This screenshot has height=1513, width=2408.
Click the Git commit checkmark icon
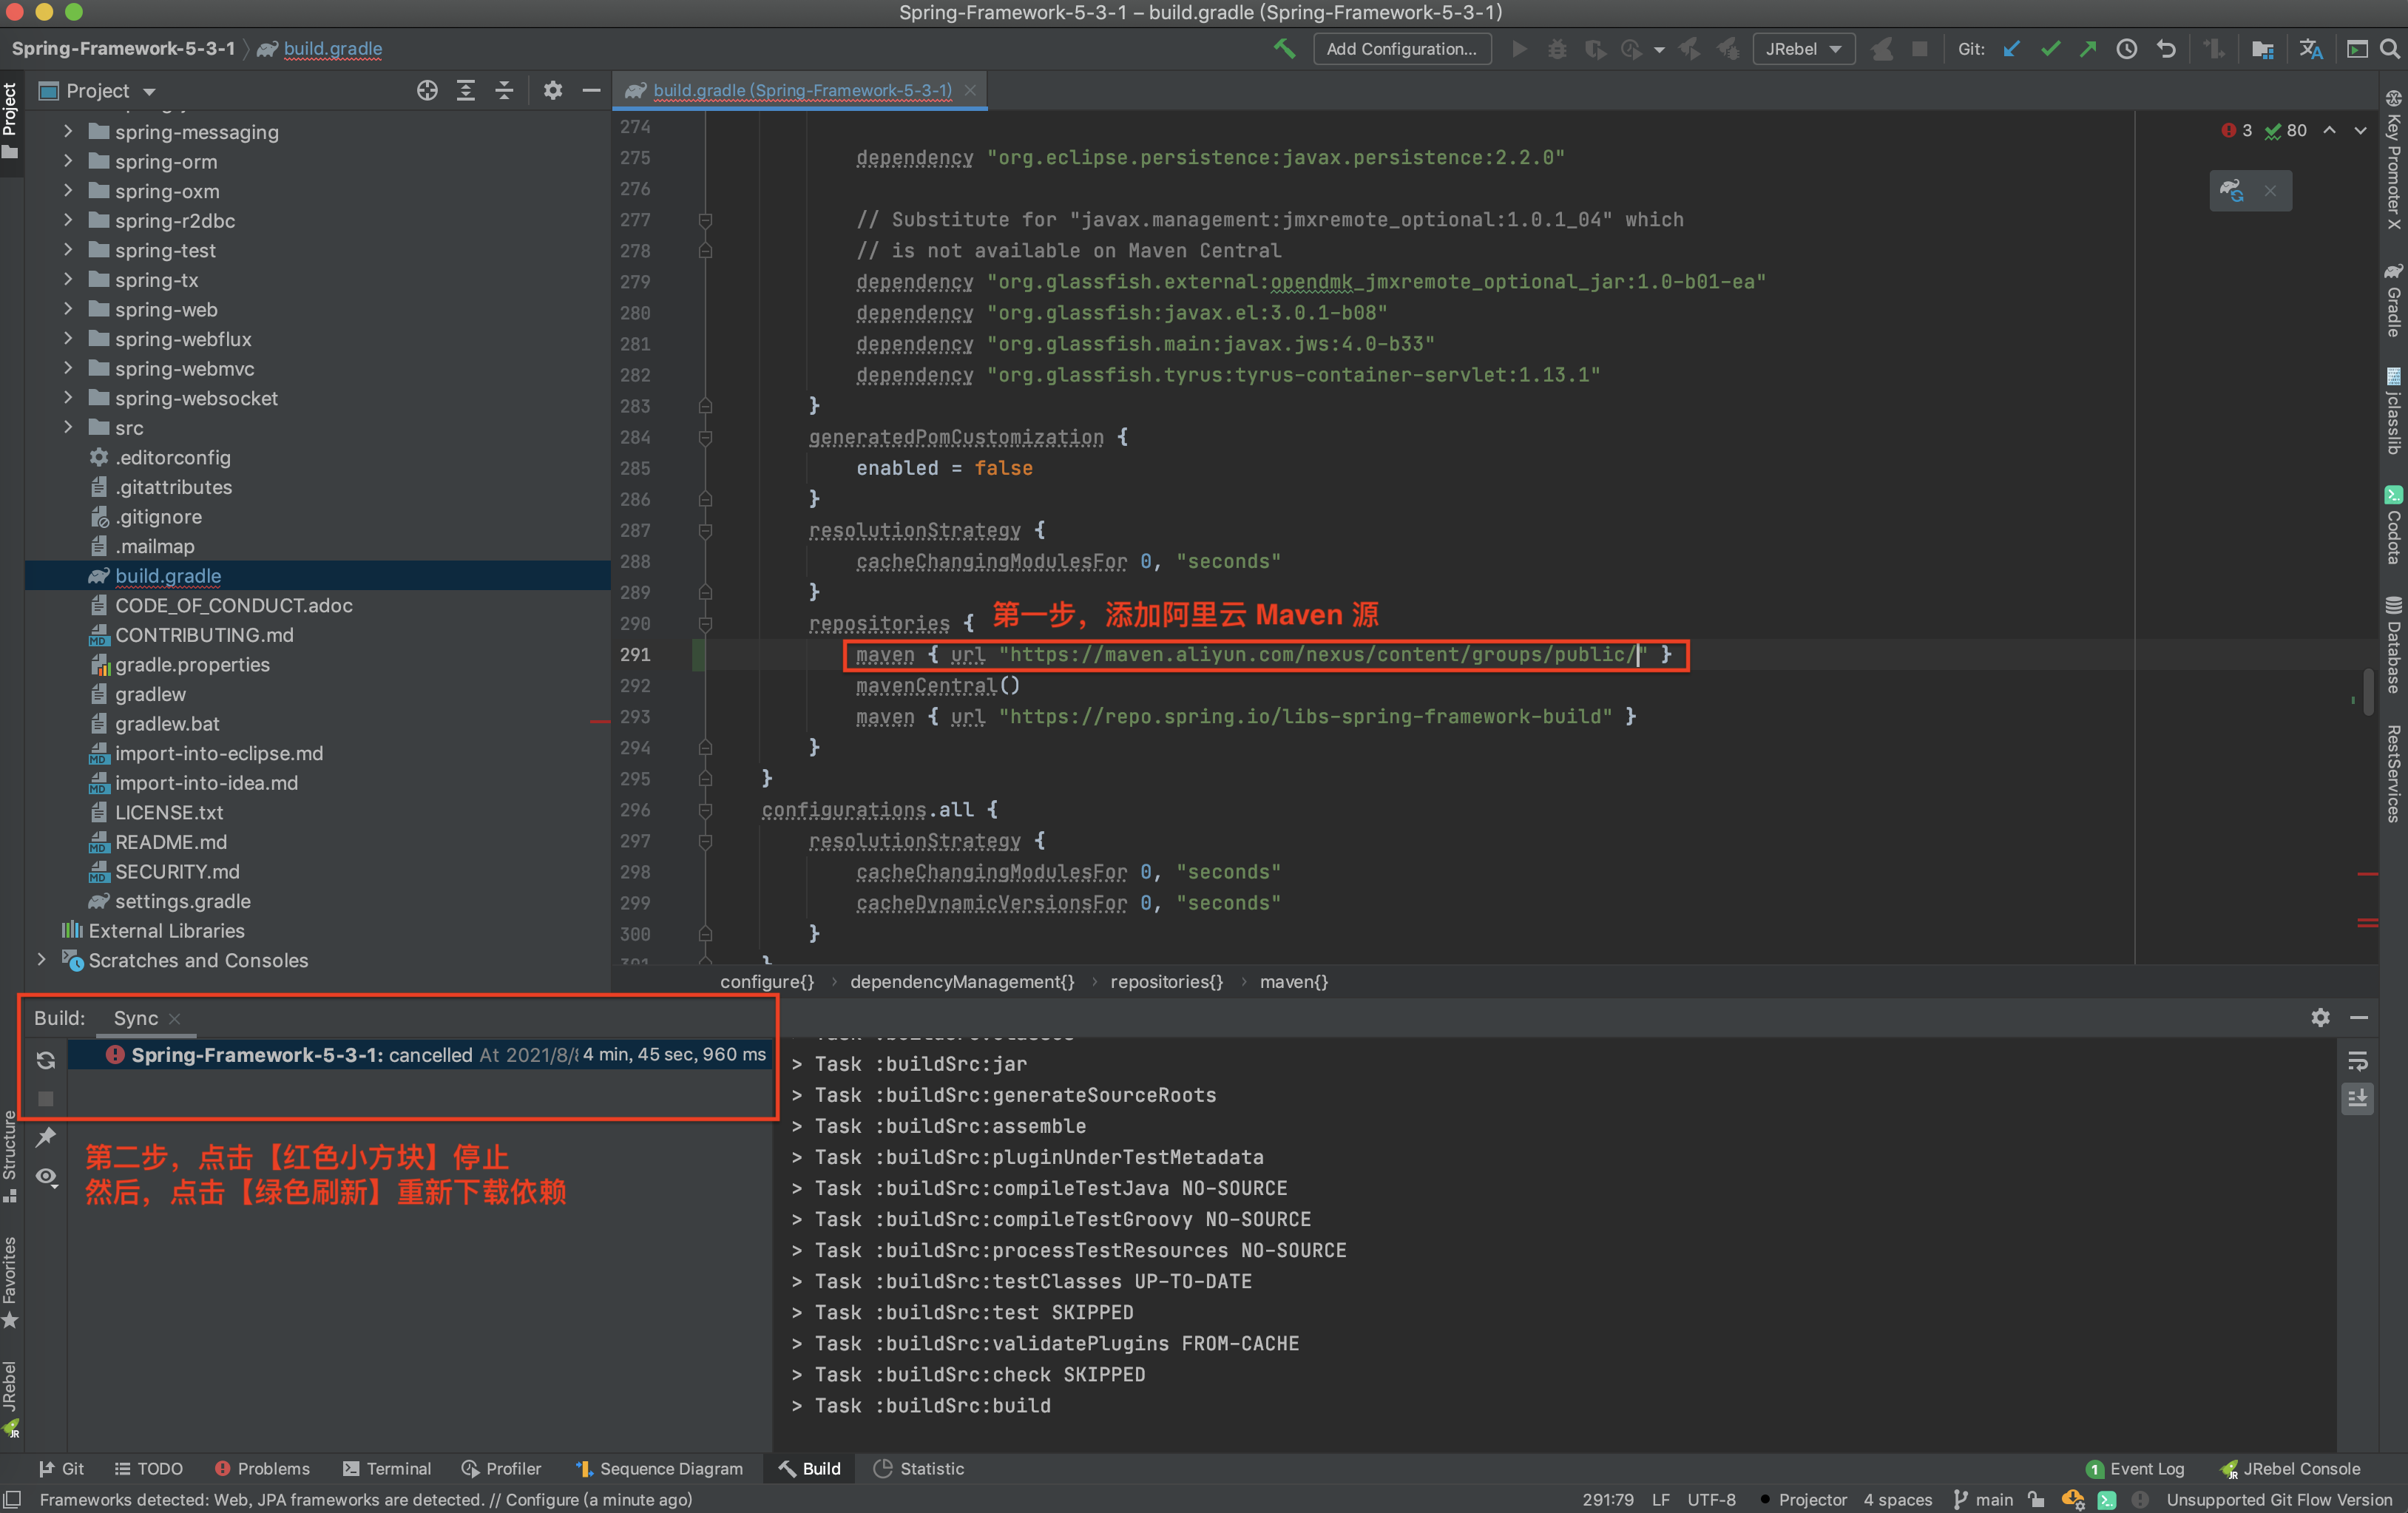[x=2050, y=48]
